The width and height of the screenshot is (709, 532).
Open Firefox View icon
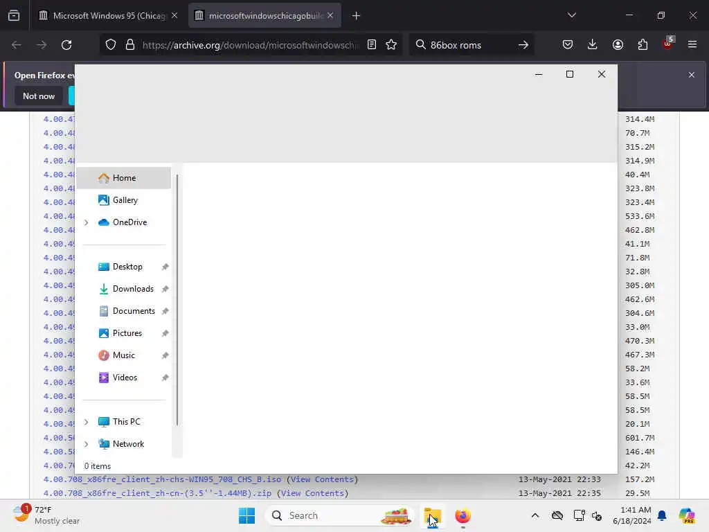coord(14,16)
